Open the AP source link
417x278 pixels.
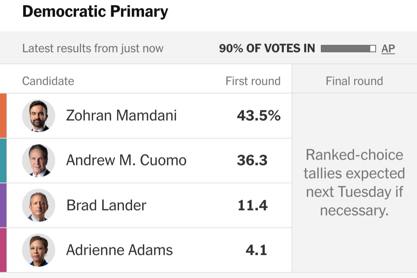[388, 49]
